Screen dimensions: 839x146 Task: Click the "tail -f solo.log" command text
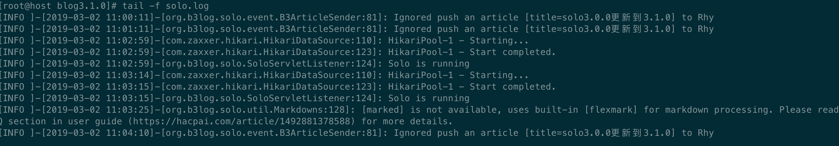pyautogui.click(x=166, y=6)
